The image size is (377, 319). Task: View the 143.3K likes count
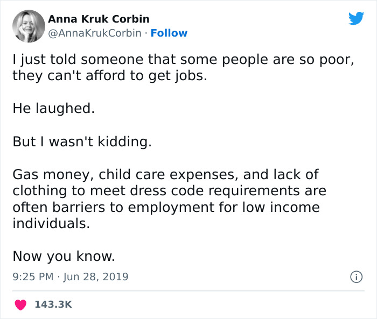53,304
